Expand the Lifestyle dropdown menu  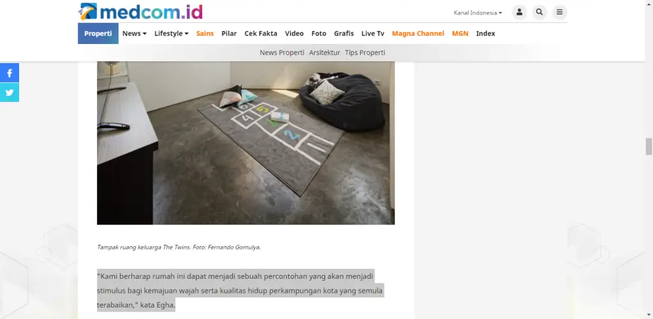[x=171, y=33]
